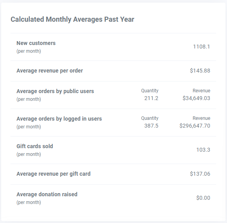Click the (per month) text under Gift cards sold
The height and width of the screenshot is (223, 227).
pyautogui.click(x=29, y=154)
